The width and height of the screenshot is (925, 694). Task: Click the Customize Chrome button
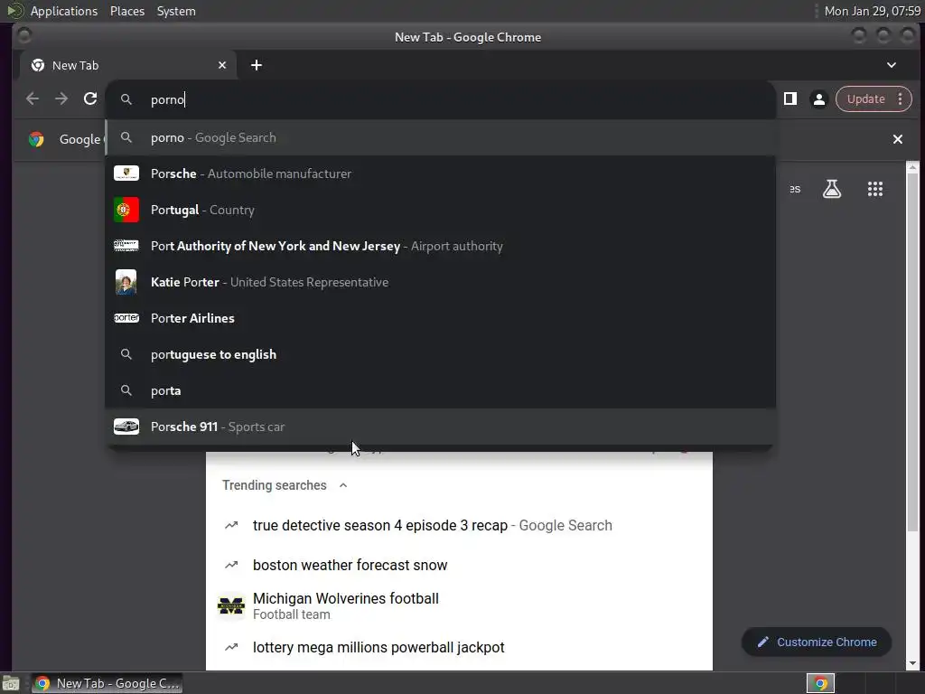pyautogui.click(x=817, y=642)
